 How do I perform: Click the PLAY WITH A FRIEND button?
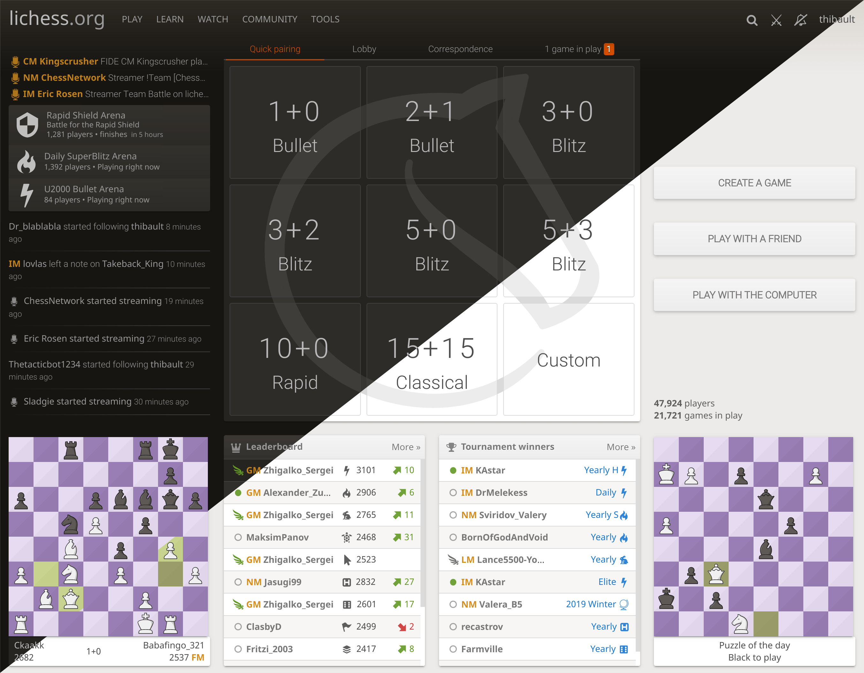click(x=754, y=238)
